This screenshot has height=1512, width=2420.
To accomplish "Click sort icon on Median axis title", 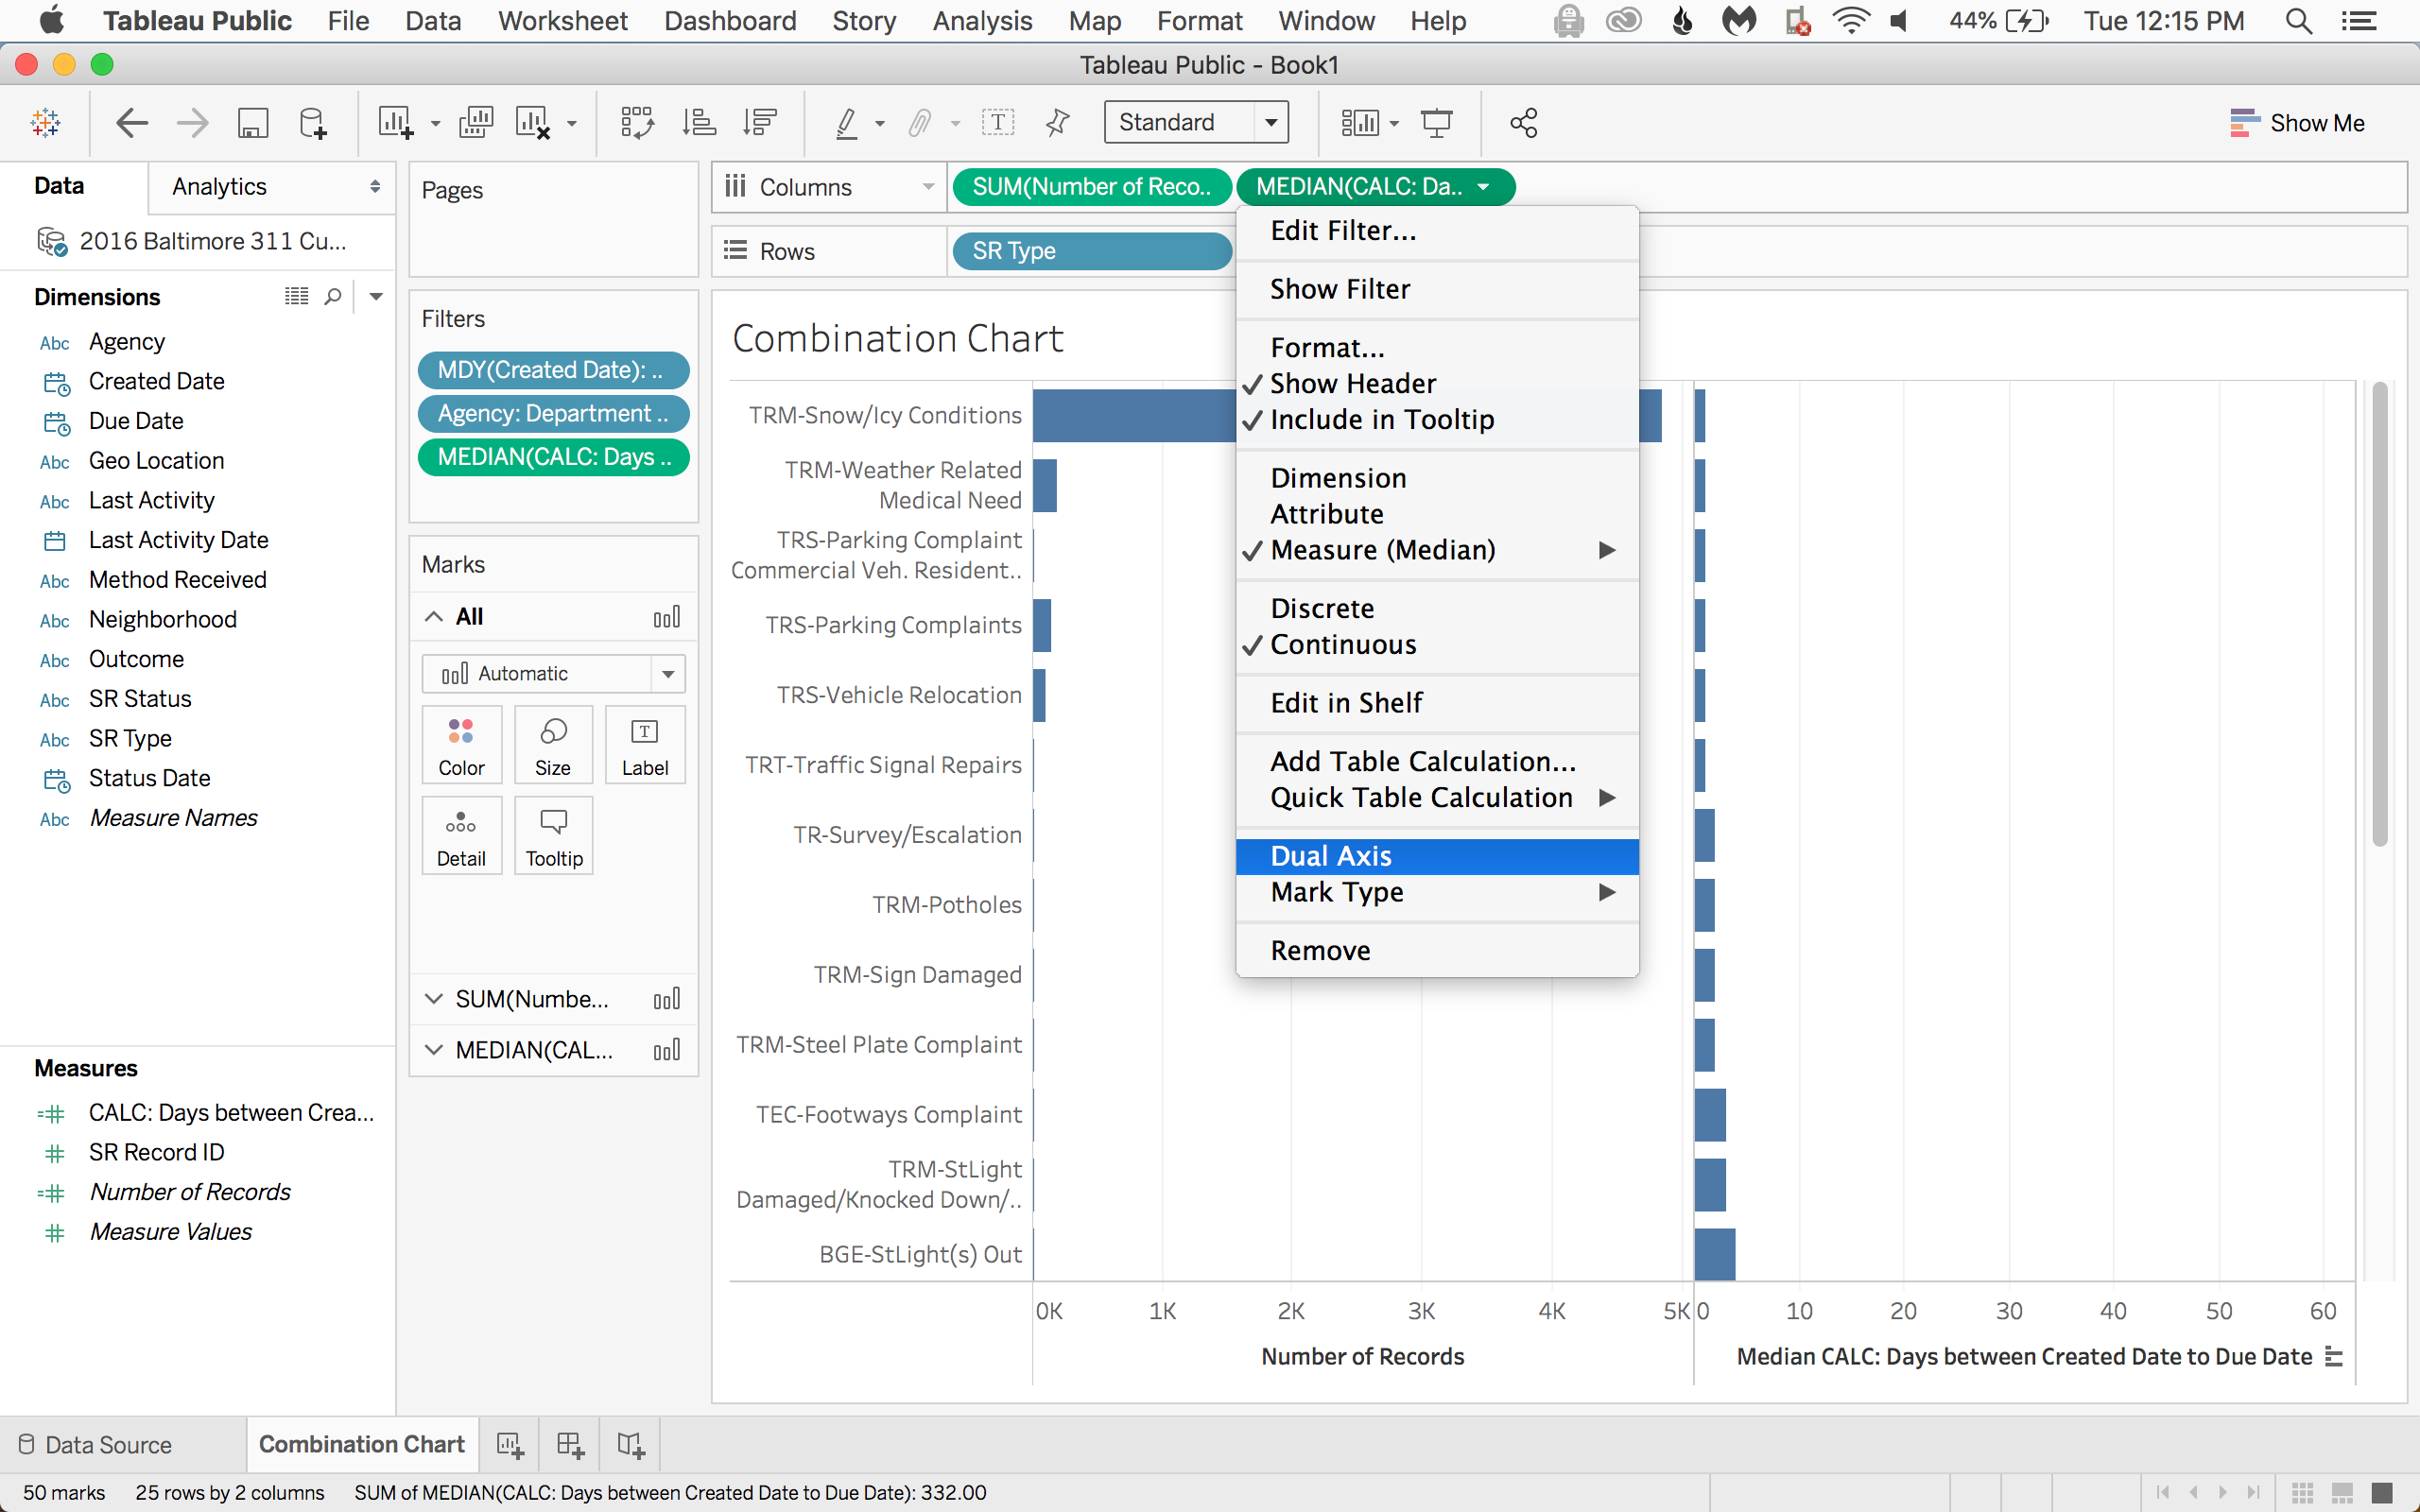I will [x=2334, y=1357].
